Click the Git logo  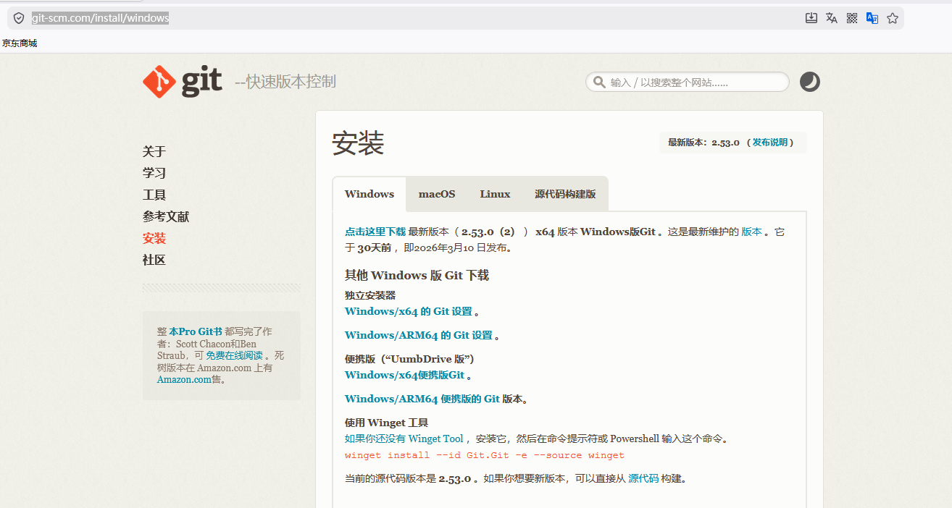click(183, 82)
